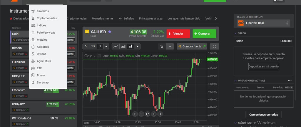This screenshot has width=301, height=127.
Task: Click the droplet icon next to Petróleo y gas
Action: click(33, 33)
